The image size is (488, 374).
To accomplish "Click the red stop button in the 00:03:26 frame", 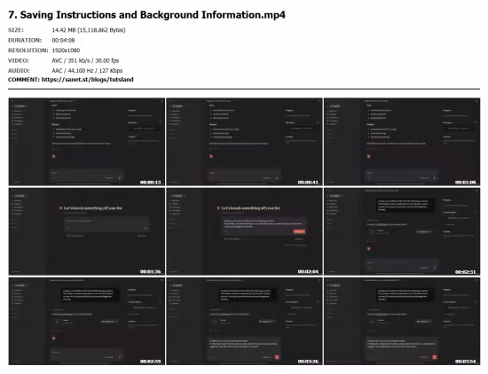I will click(x=277, y=357).
